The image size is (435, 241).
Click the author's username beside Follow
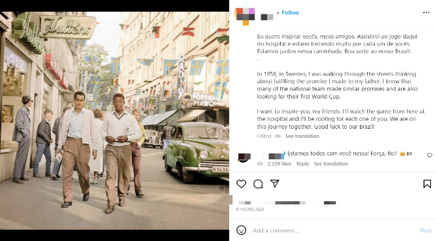[267, 17]
